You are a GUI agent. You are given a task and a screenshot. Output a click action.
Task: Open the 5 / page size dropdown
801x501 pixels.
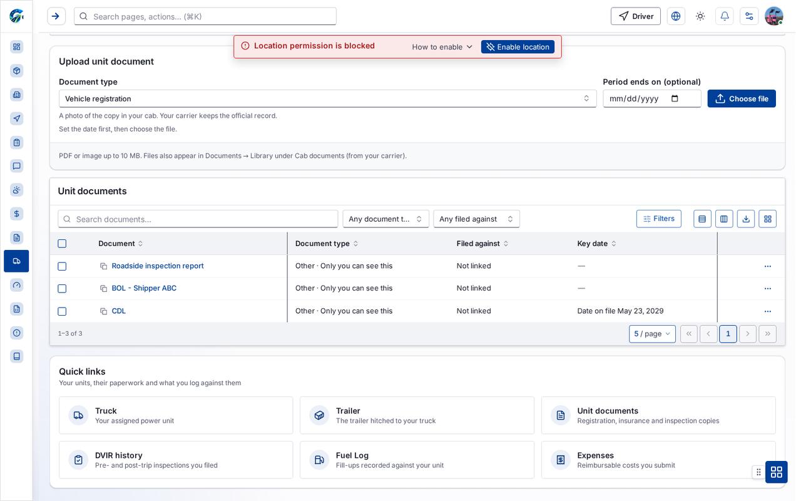coord(652,334)
